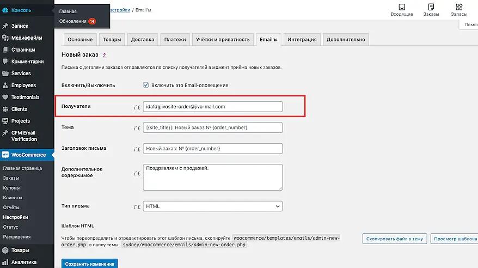The width and height of the screenshot is (478, 268).
Task: Click the Testimonials heart icon
Action: pos(5,98)
